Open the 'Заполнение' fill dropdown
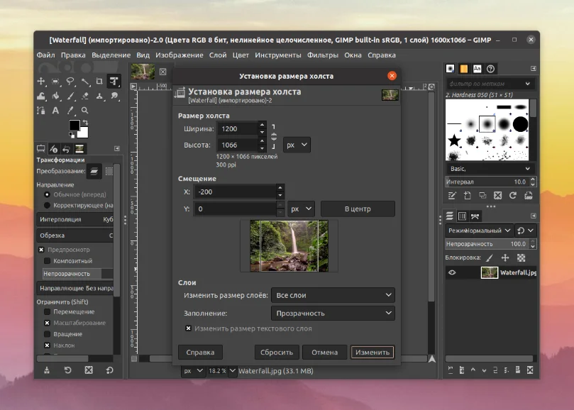Image resolution: width=574 pixels, height=410 pixels. (x=332, y=313)
